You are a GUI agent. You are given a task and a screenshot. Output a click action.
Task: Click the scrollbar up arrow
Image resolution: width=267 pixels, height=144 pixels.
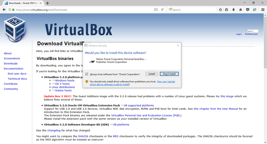pos(265,15)
